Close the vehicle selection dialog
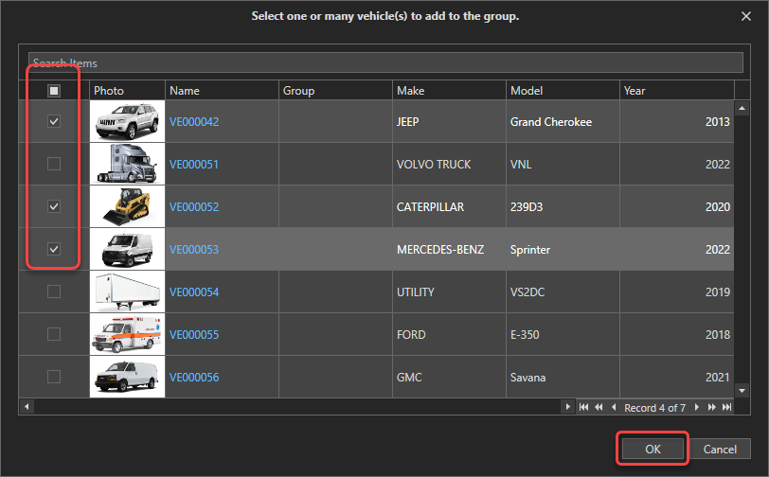This screenshot has height=477, width=769. point(743,16)
